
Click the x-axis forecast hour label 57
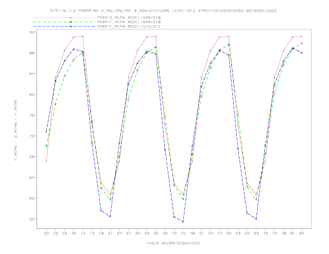(x=220, y=233)
